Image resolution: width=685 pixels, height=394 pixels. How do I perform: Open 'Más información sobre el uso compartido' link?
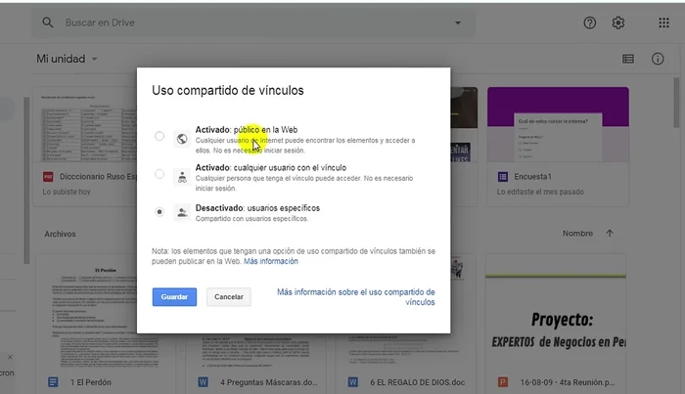click(356, 297)
